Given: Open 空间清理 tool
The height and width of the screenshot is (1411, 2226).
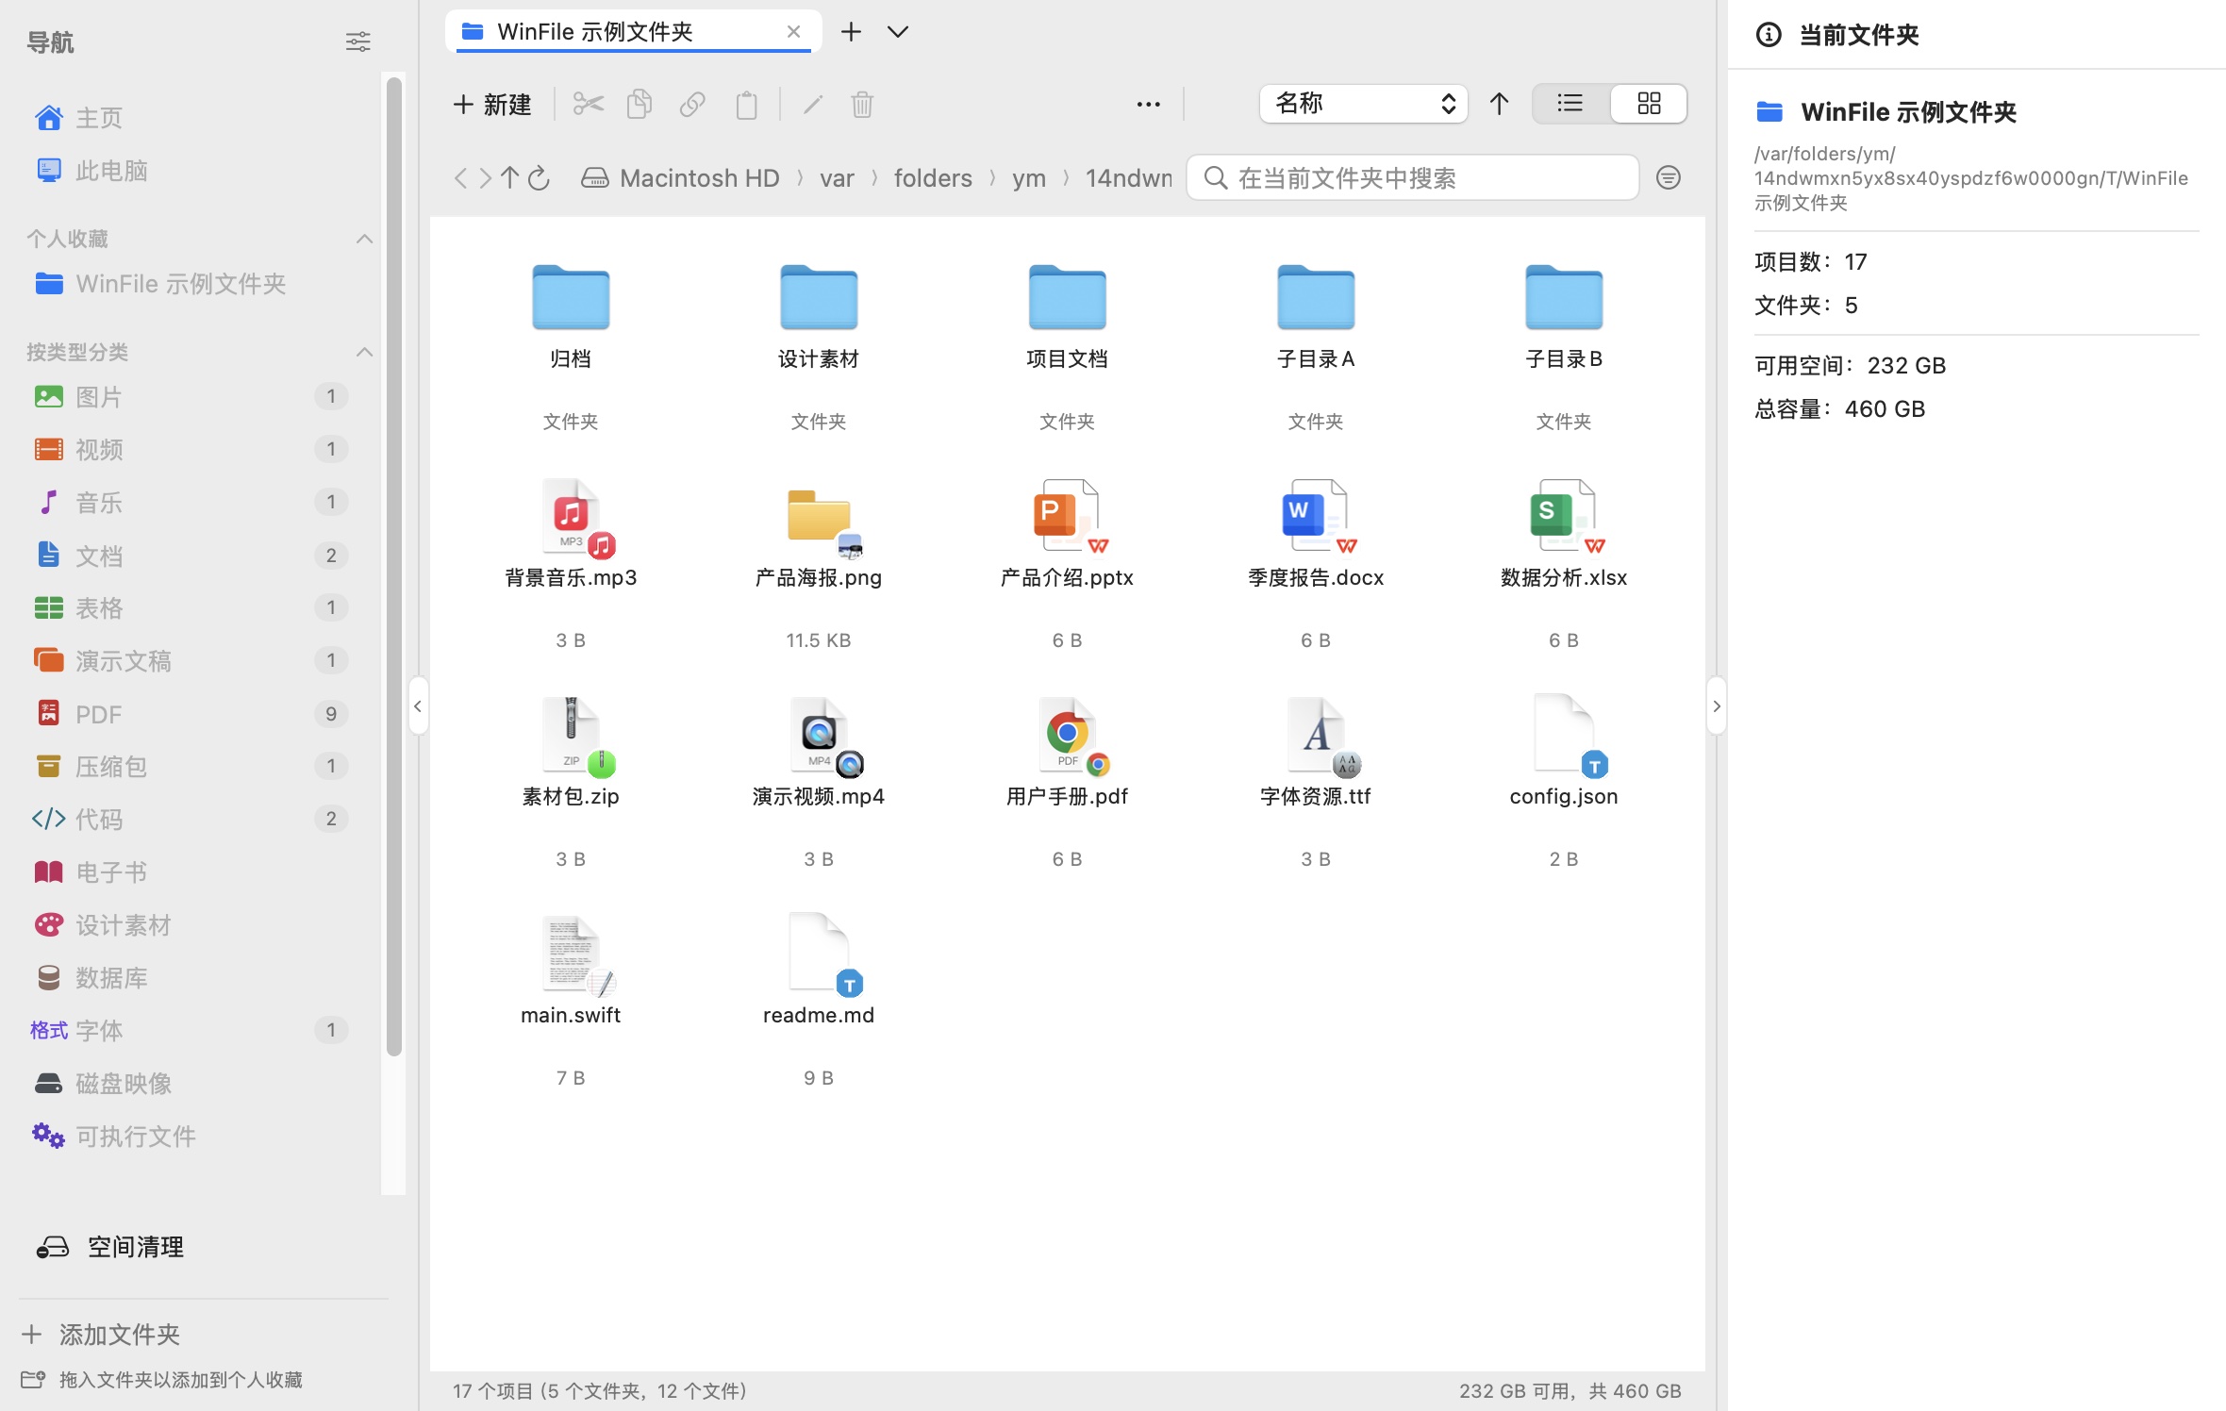Looking at the screenshot, I should (110, 1247).
